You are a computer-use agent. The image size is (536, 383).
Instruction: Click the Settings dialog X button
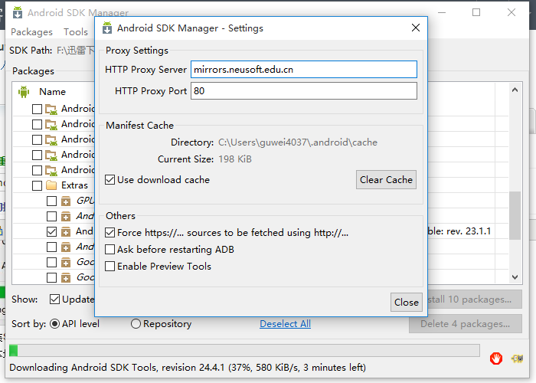point(416,28)
